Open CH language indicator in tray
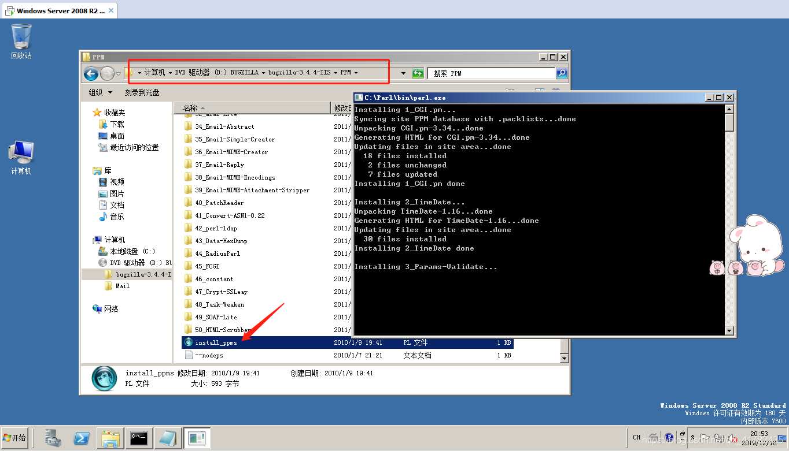This screenshot has height=451, width=789. (637, 438)
